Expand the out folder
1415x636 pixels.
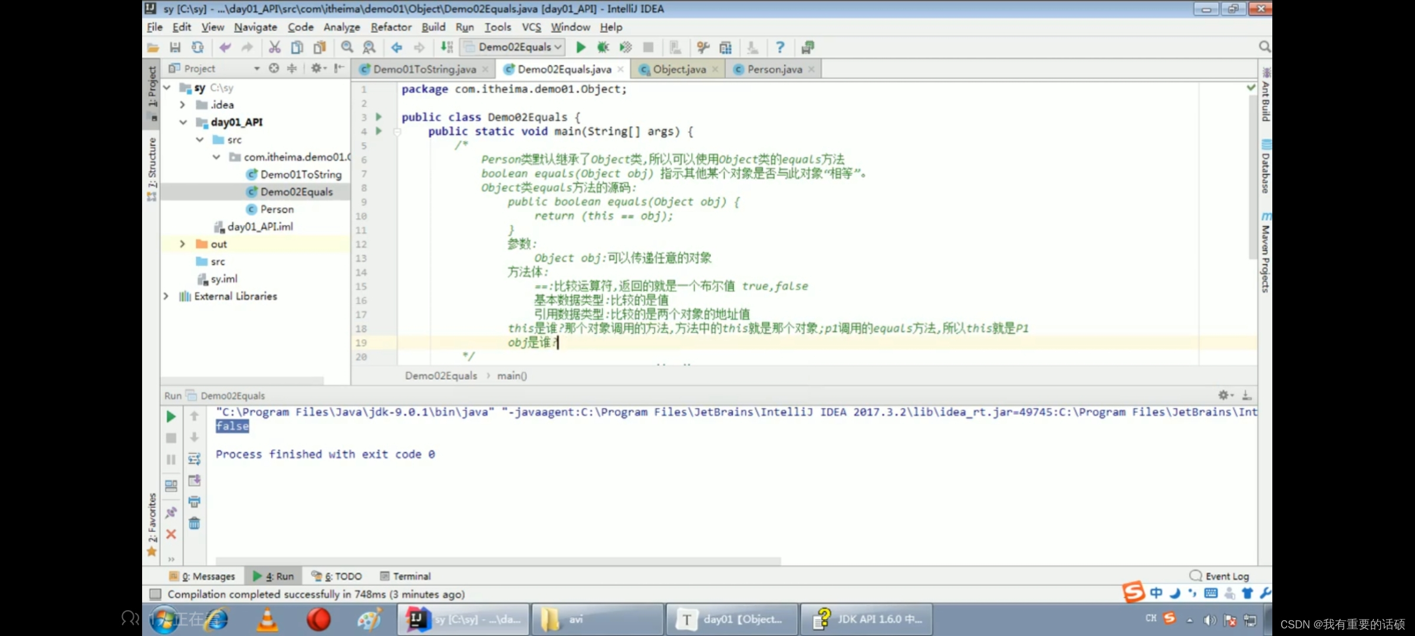click(x=182, y=244)
